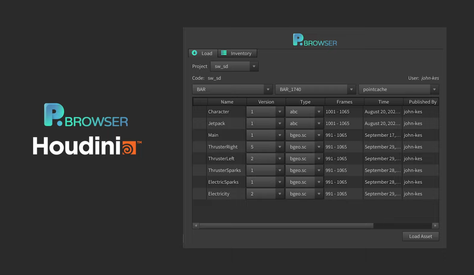
Task: Click the Code sw_sd text
Action: (206, 78)
